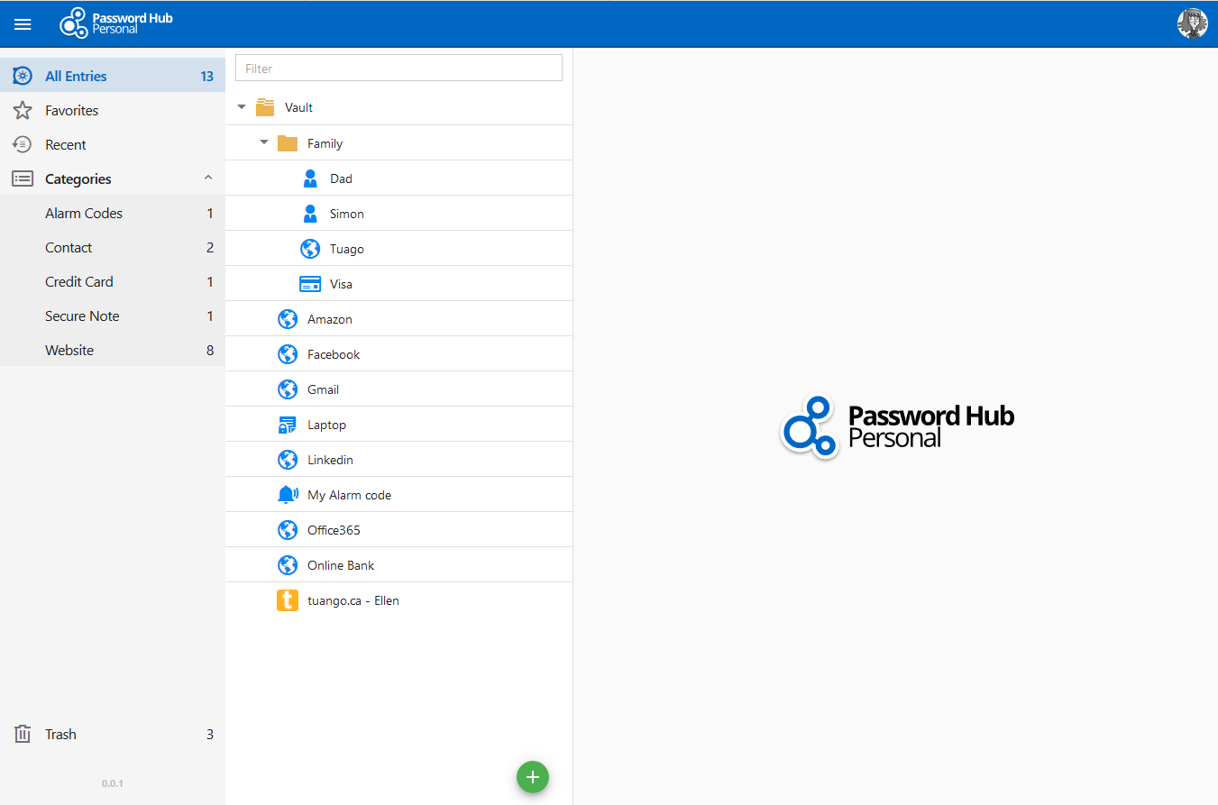The height and width of the screenshot is (805, 1218).
Task: Click the globe icon beside Tuago
Action: [310, 249]
